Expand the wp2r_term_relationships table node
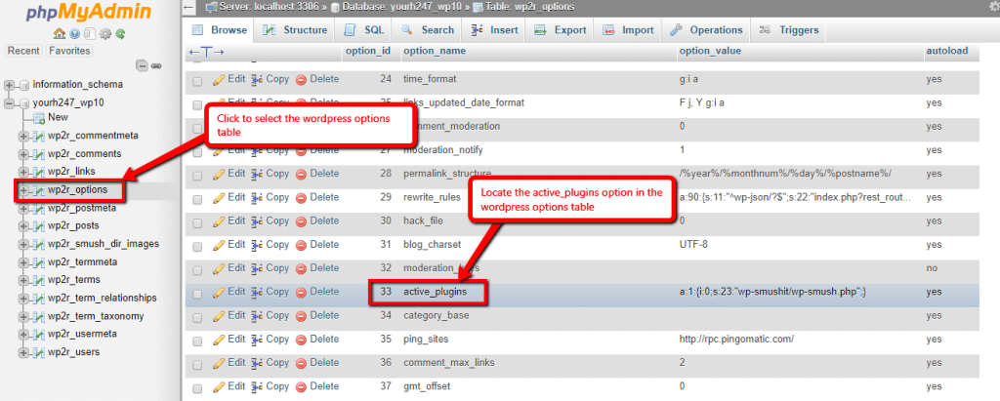The image size is (1000, 401). point(23,299)
